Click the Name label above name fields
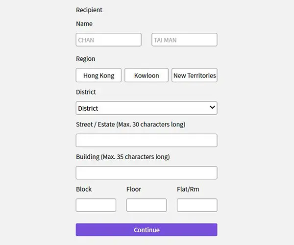The width and height of the screenshot is (294, 245). tap(84, 24)
